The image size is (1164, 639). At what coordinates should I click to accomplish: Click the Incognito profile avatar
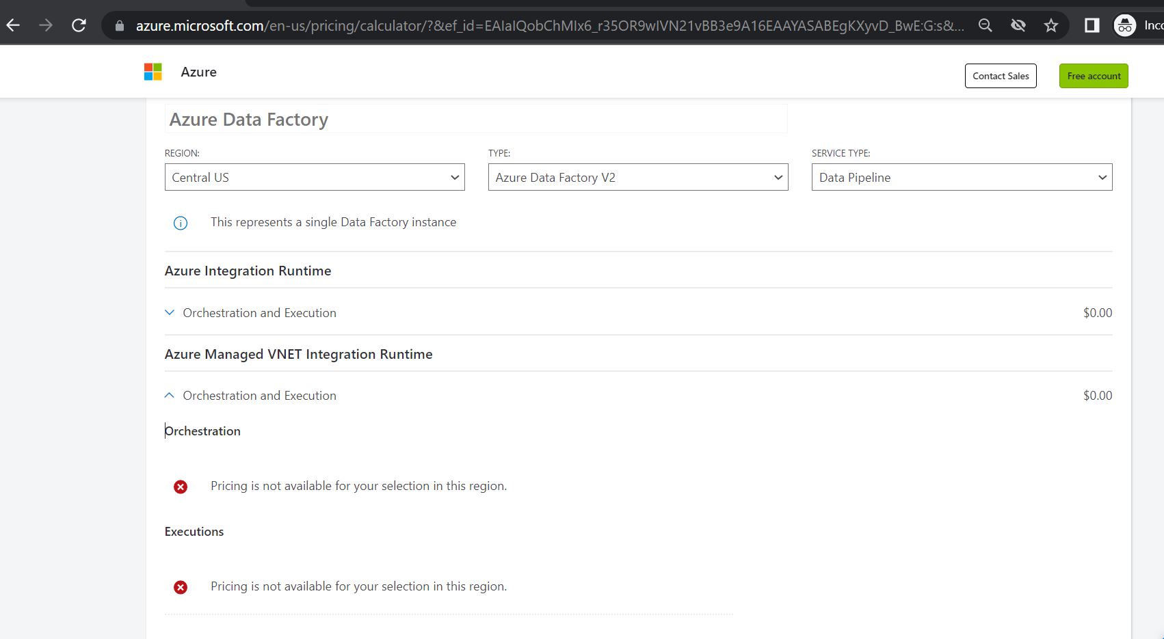(x=1125, y=25)
